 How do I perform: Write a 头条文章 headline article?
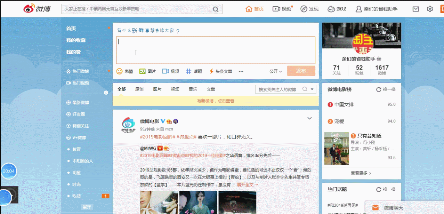point(220,71)
